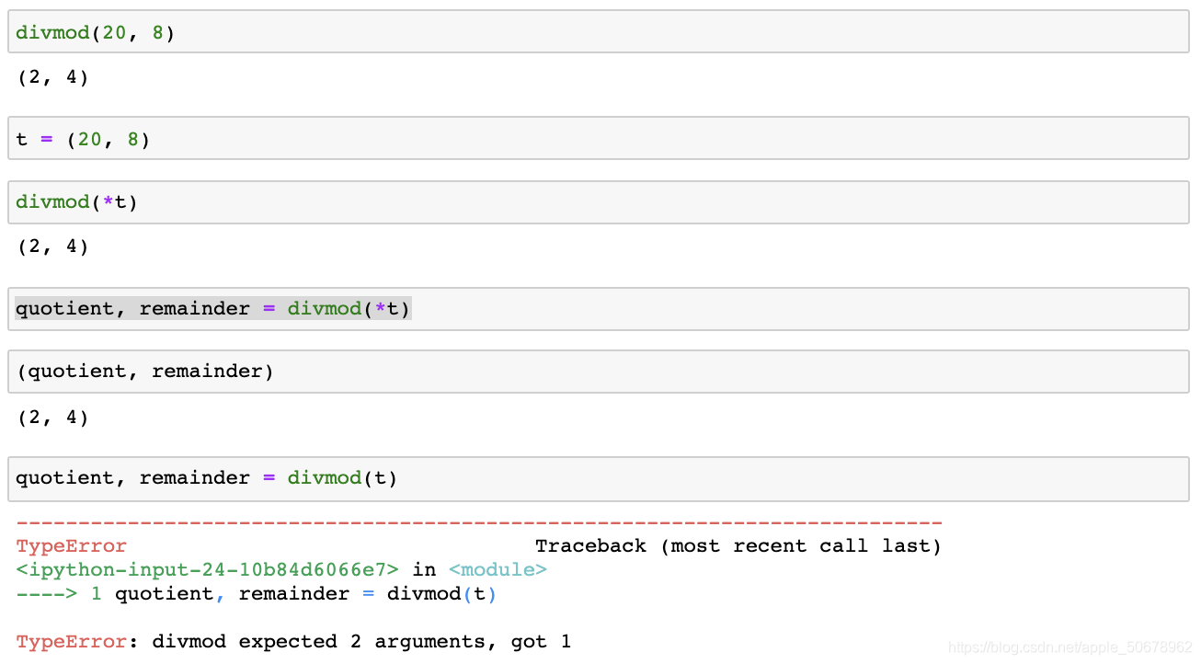Click the <module> text in the traceback
The image size is (1201, 664).
click(498, 570)
